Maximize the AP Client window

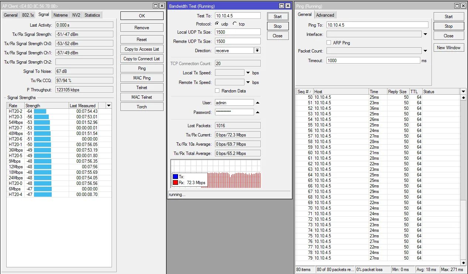click(x=156, y=6)
